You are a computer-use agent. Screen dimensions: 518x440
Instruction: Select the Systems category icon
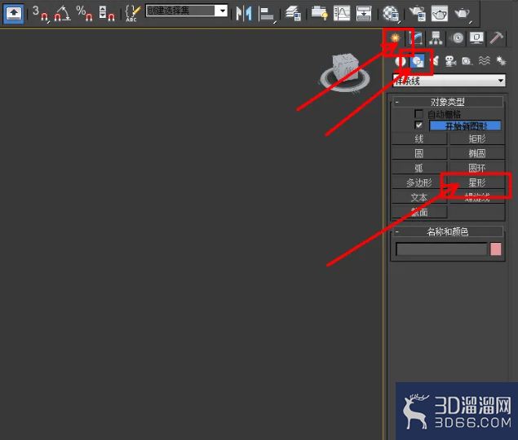501,61
